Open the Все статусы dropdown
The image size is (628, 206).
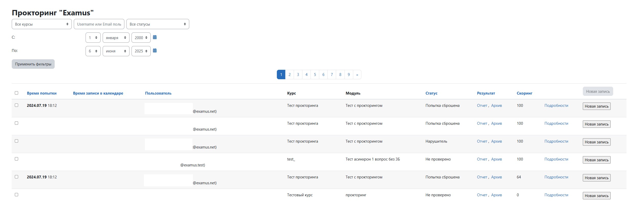(158, 24)
